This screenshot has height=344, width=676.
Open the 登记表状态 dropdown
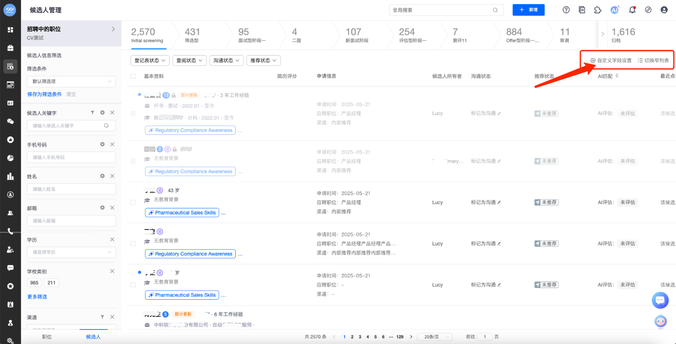pyautogui.click(x=150, y=61)
